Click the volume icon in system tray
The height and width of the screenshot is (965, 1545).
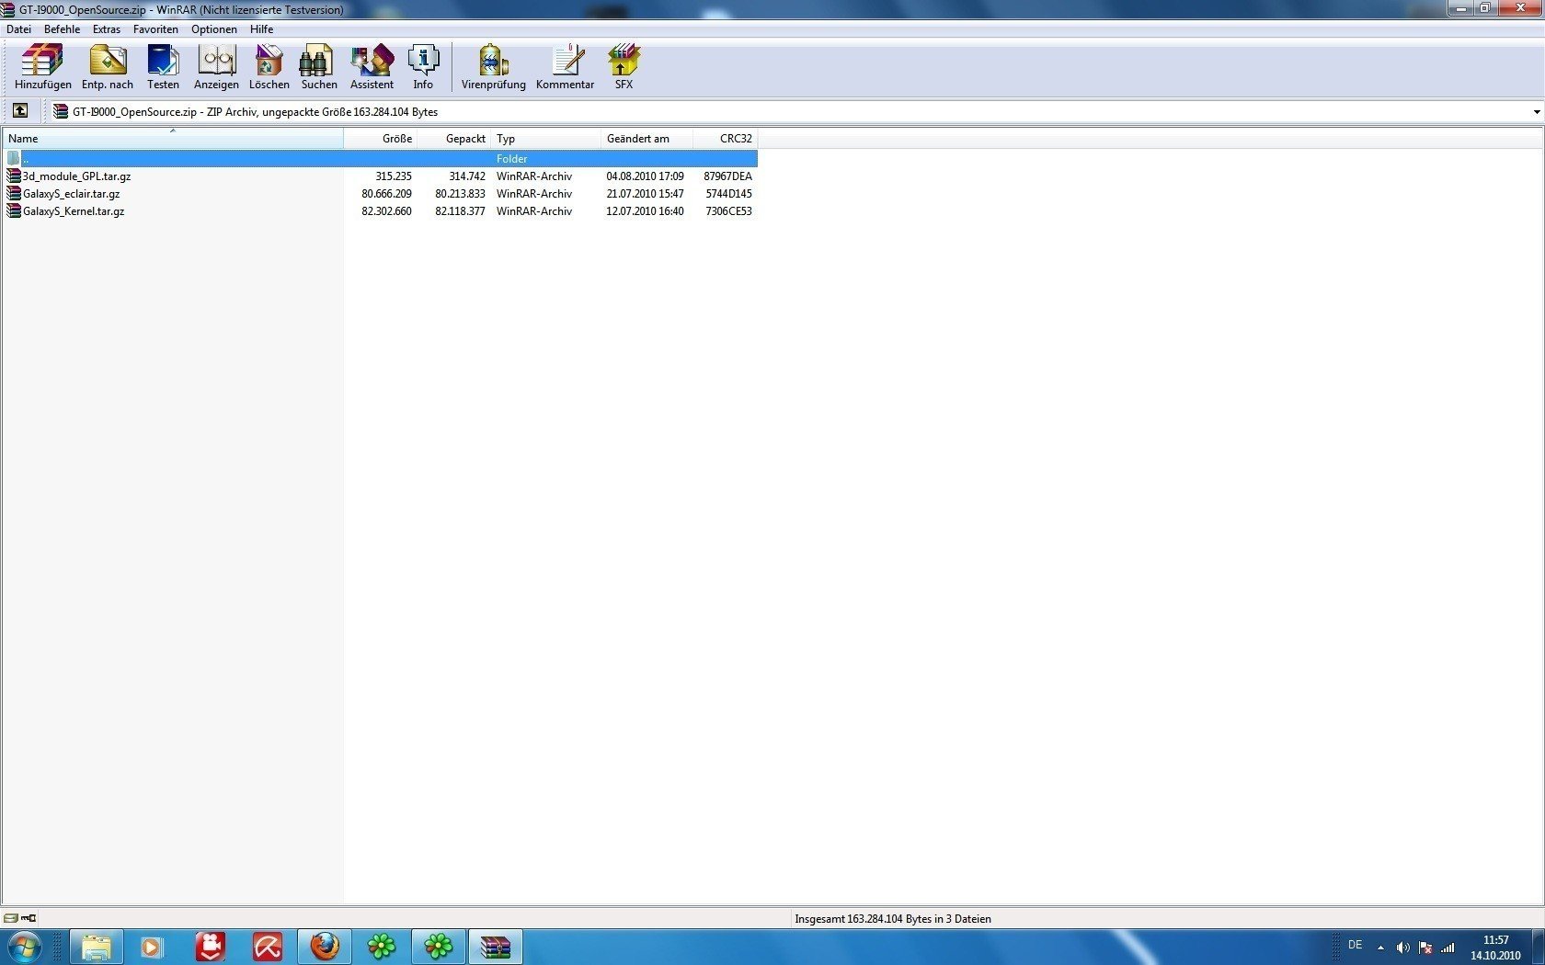point(1402,948)
